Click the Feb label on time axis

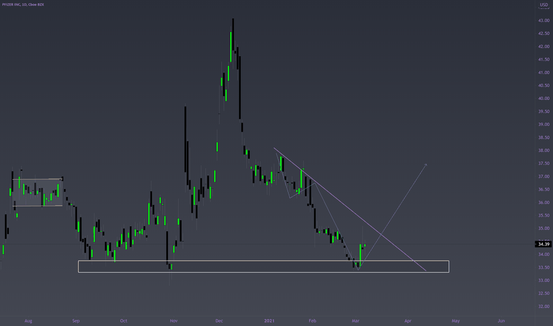coord(313,321)
